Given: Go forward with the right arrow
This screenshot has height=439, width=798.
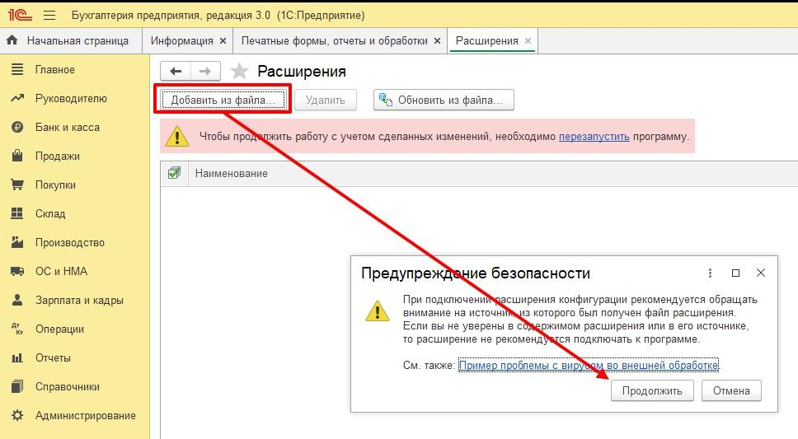Looking at the screenshot, I should tap(205, 71).
